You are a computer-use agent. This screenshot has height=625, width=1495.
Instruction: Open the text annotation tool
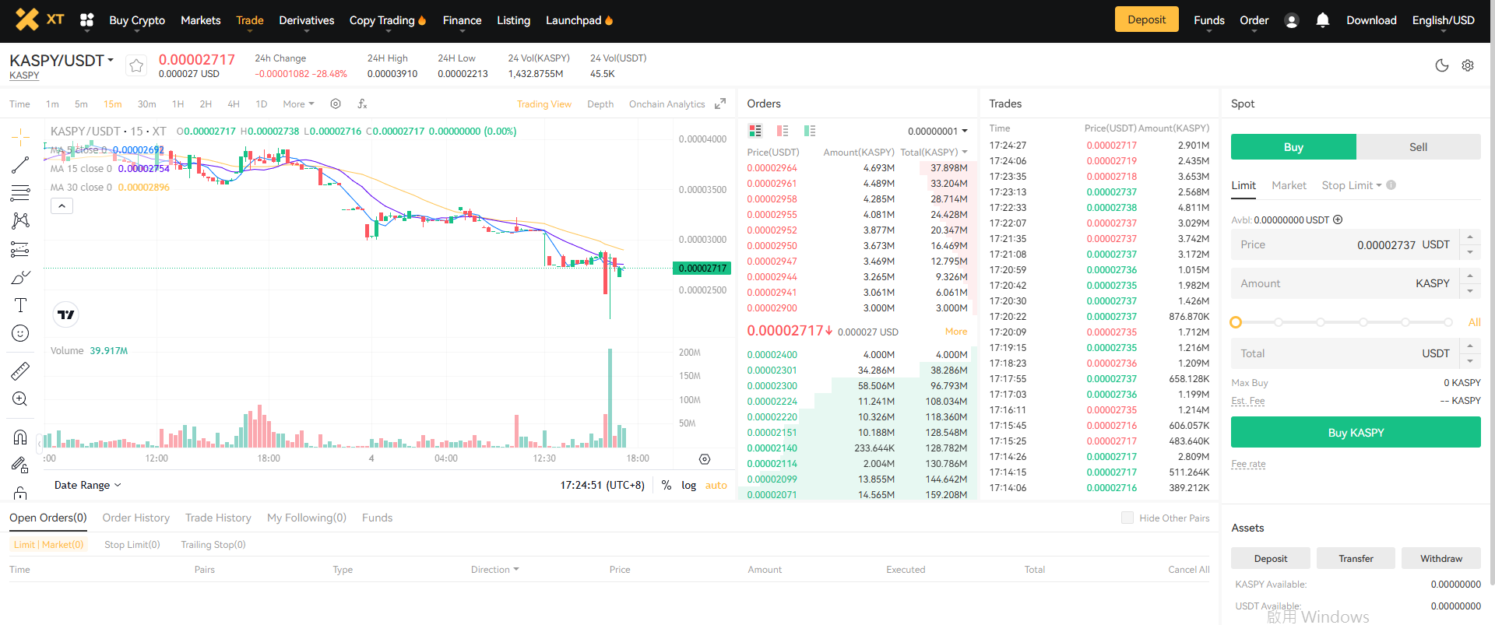pos(21,305)
